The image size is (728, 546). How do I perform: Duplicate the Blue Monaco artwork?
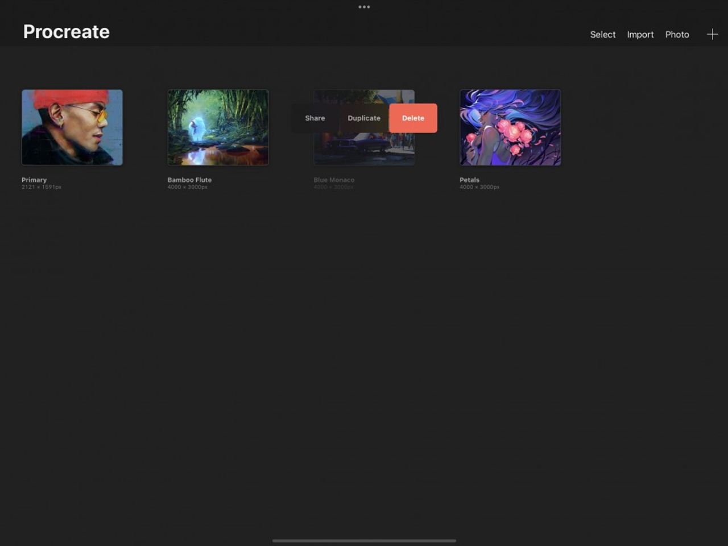(x=364, y=118)
